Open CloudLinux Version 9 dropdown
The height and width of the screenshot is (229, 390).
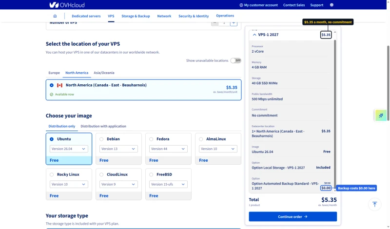click(118, 185)
